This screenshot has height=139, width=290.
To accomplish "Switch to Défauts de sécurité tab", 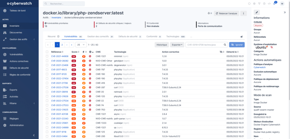I will click(x=130, y=37).
